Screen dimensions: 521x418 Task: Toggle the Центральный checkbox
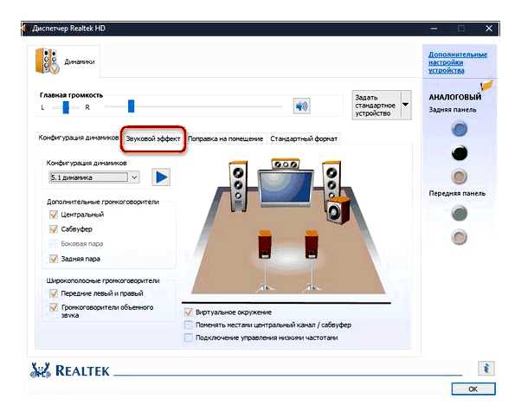tap(54, 215)
